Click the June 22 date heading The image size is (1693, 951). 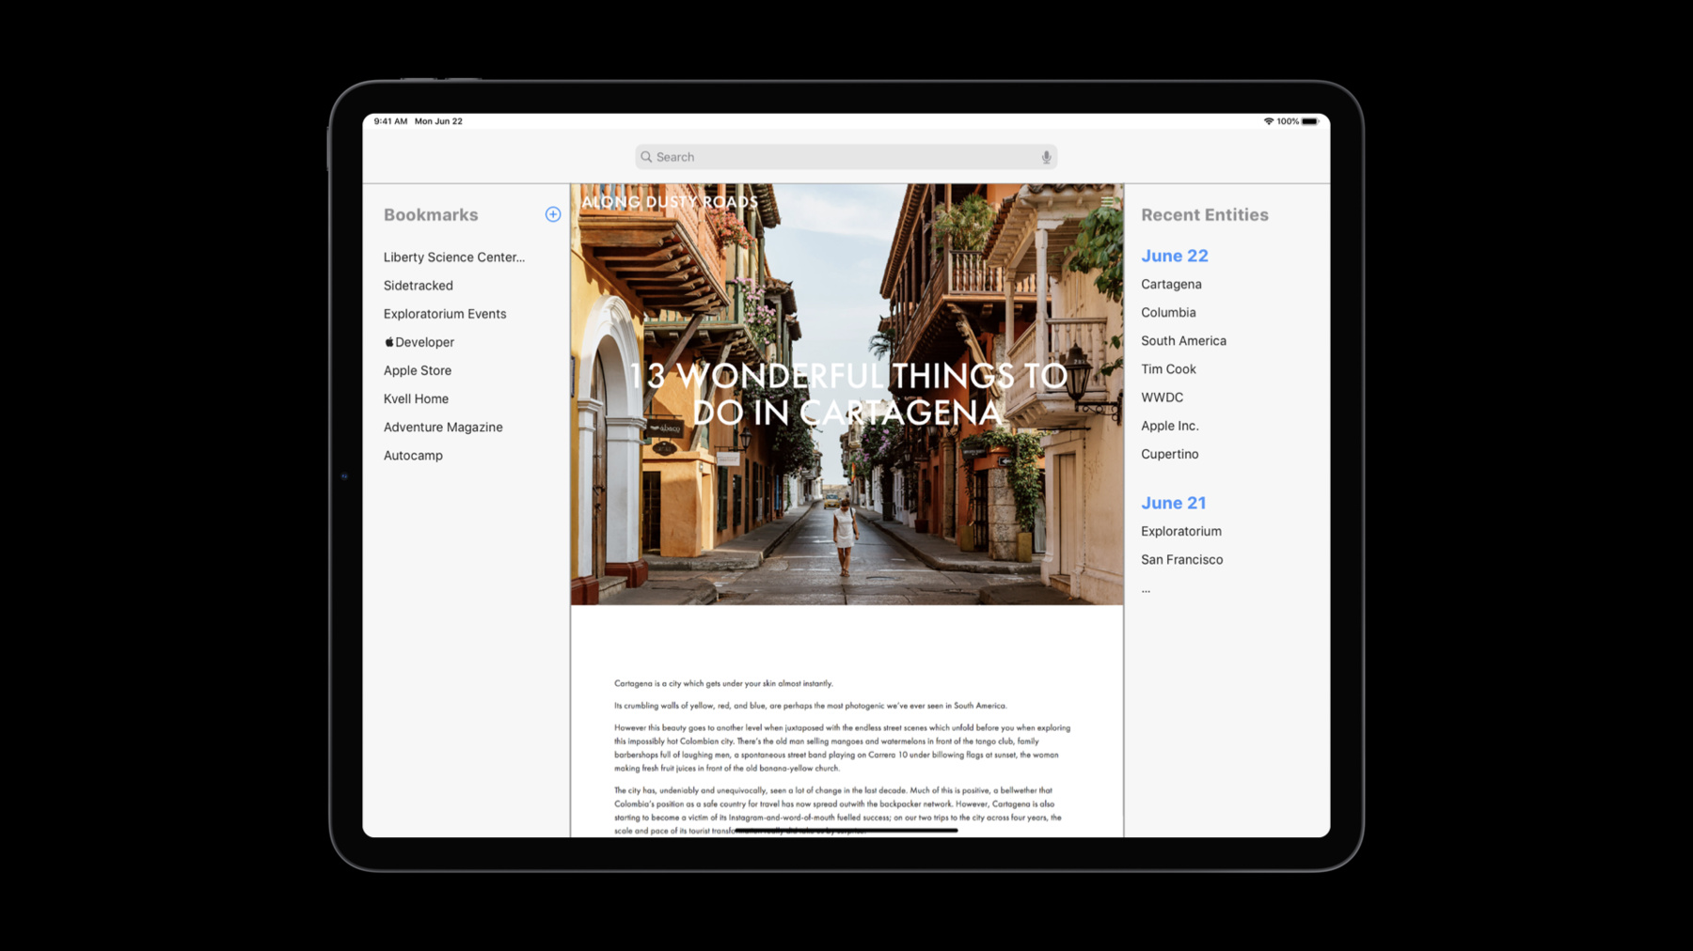pos(1174,256)
